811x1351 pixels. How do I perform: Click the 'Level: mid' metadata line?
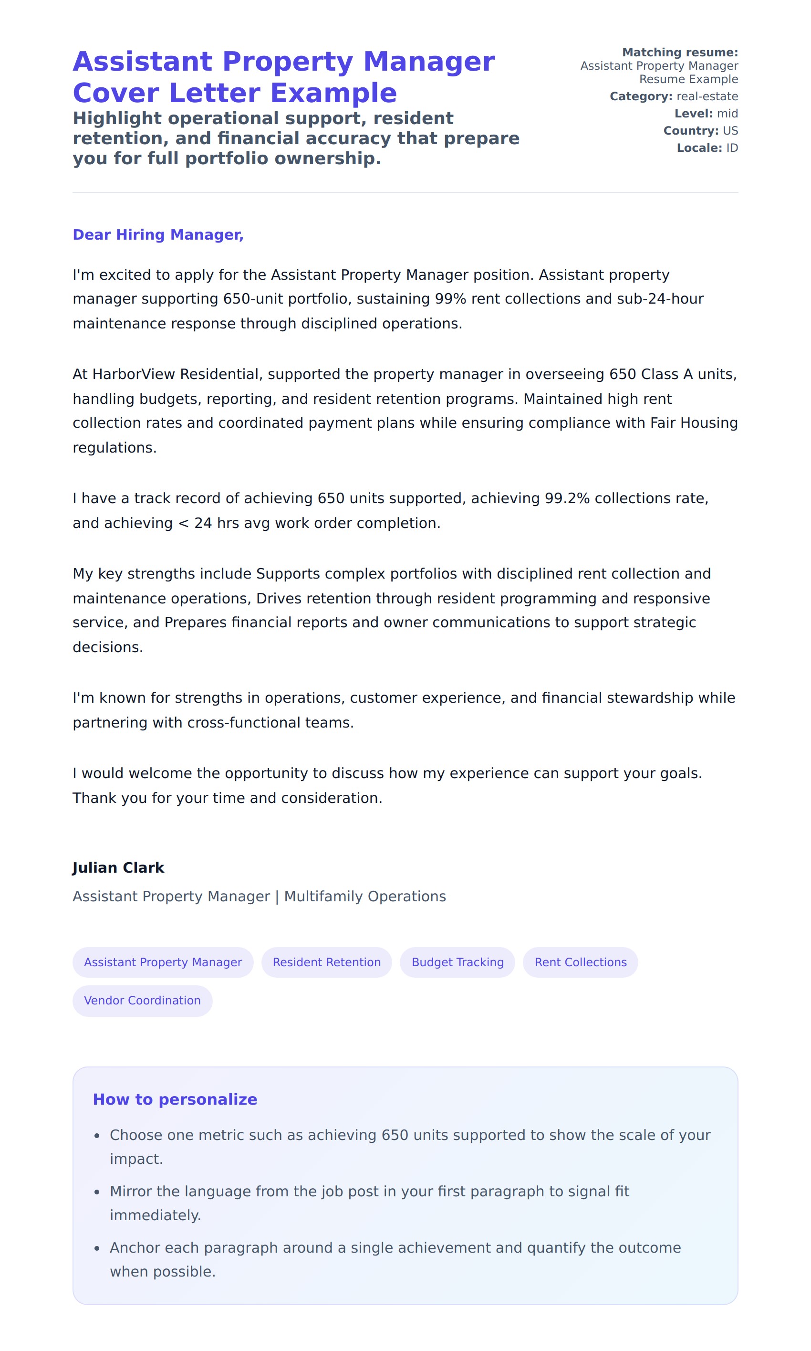click(x=706, y=113)
